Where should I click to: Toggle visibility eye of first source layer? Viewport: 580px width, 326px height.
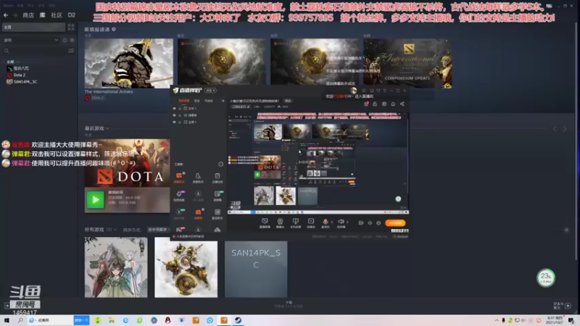click(x=174, y=109)
